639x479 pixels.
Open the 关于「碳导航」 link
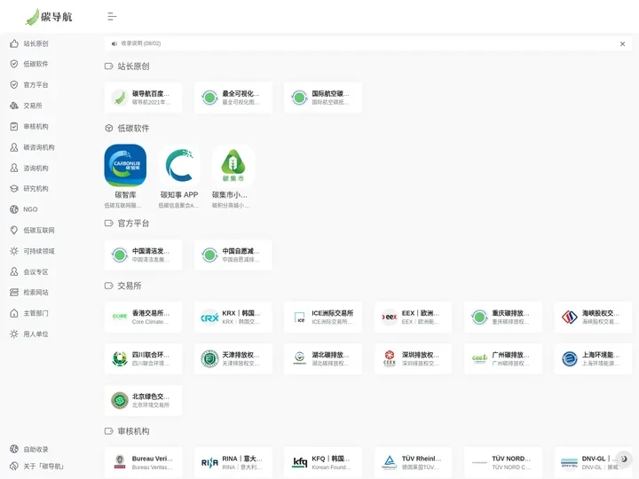[x=43, y=466]
